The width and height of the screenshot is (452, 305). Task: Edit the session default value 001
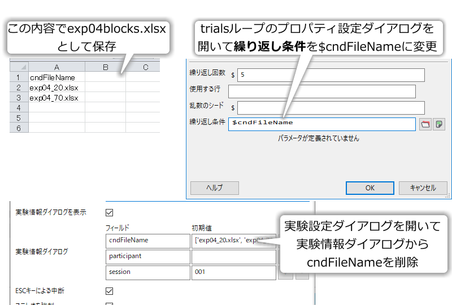point(234,273)
